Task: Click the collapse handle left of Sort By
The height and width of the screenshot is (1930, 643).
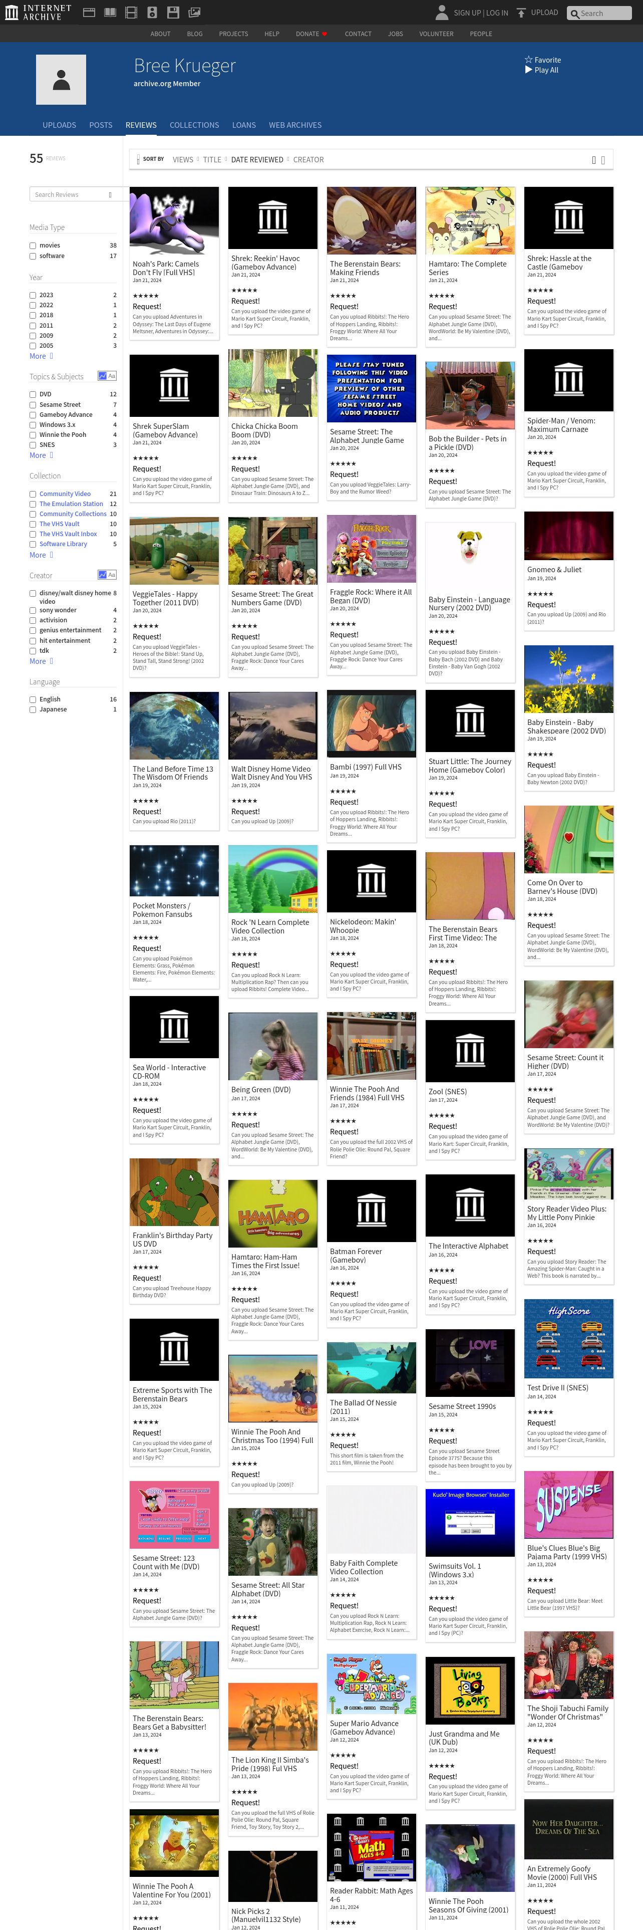Action: (x=138, y=160)
